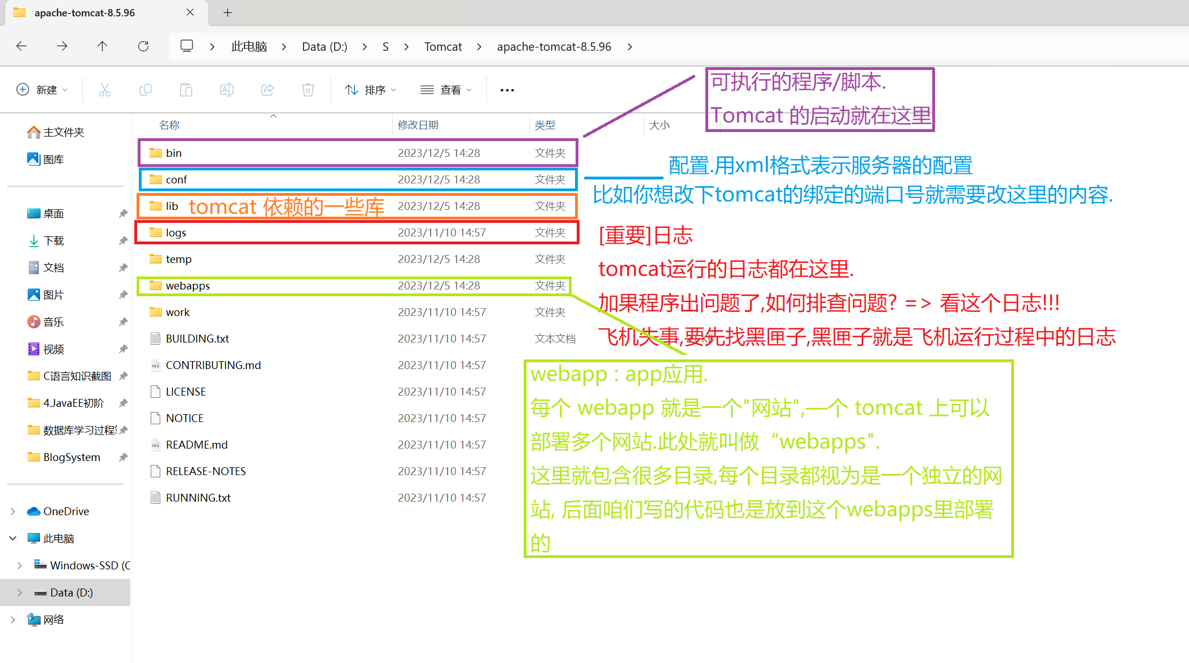
Task: Click the Delete trash icon
Action: pos(308,90)
